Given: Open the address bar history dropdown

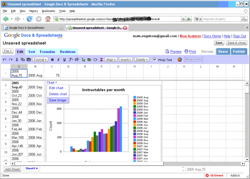Looking at the screenshot, I should [x=183, y=19].
